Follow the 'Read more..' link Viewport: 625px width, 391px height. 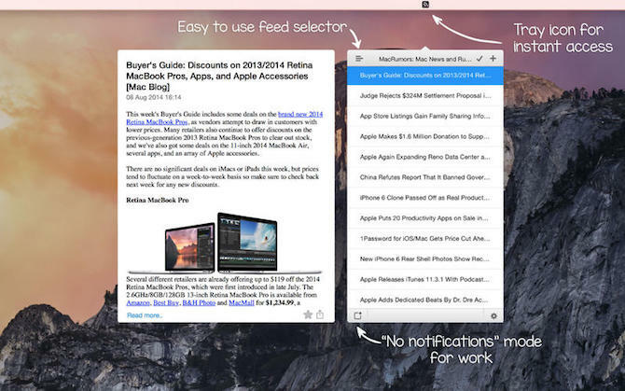[145, 315]
